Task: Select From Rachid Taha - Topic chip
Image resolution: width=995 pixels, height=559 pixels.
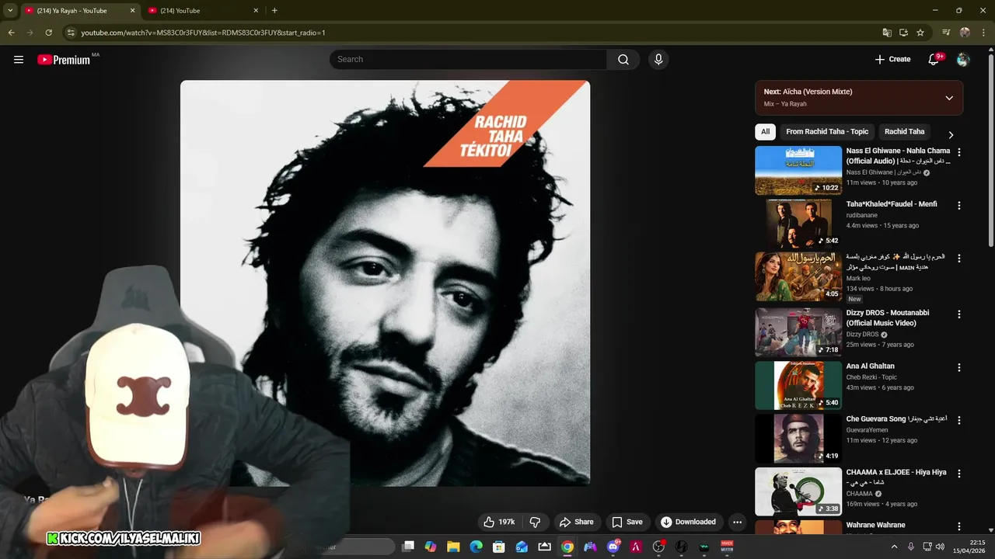Action: tap(827, 131)
